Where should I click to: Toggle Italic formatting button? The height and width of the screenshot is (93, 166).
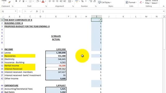(20, 1)
